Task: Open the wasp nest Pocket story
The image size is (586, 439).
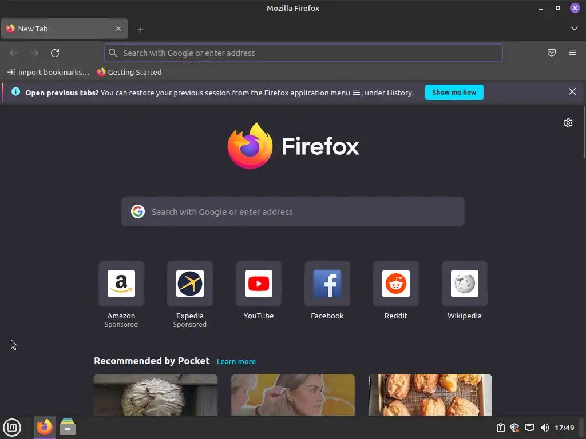Action: pyautogui.click(x=156, y=394)
